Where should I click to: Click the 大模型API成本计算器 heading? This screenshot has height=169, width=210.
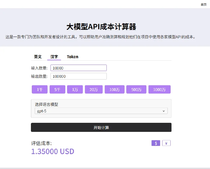click(101, 27)
